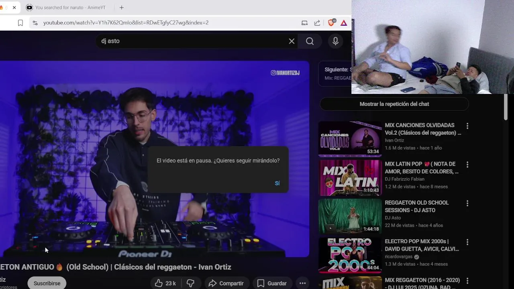The width and height of the screenshot is (514, 289).
Task: Bookmark this page using bookmark icon
Action: [x=20, y=23]
